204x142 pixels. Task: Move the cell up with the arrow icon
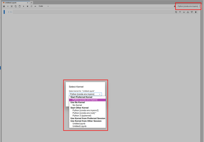180,12
